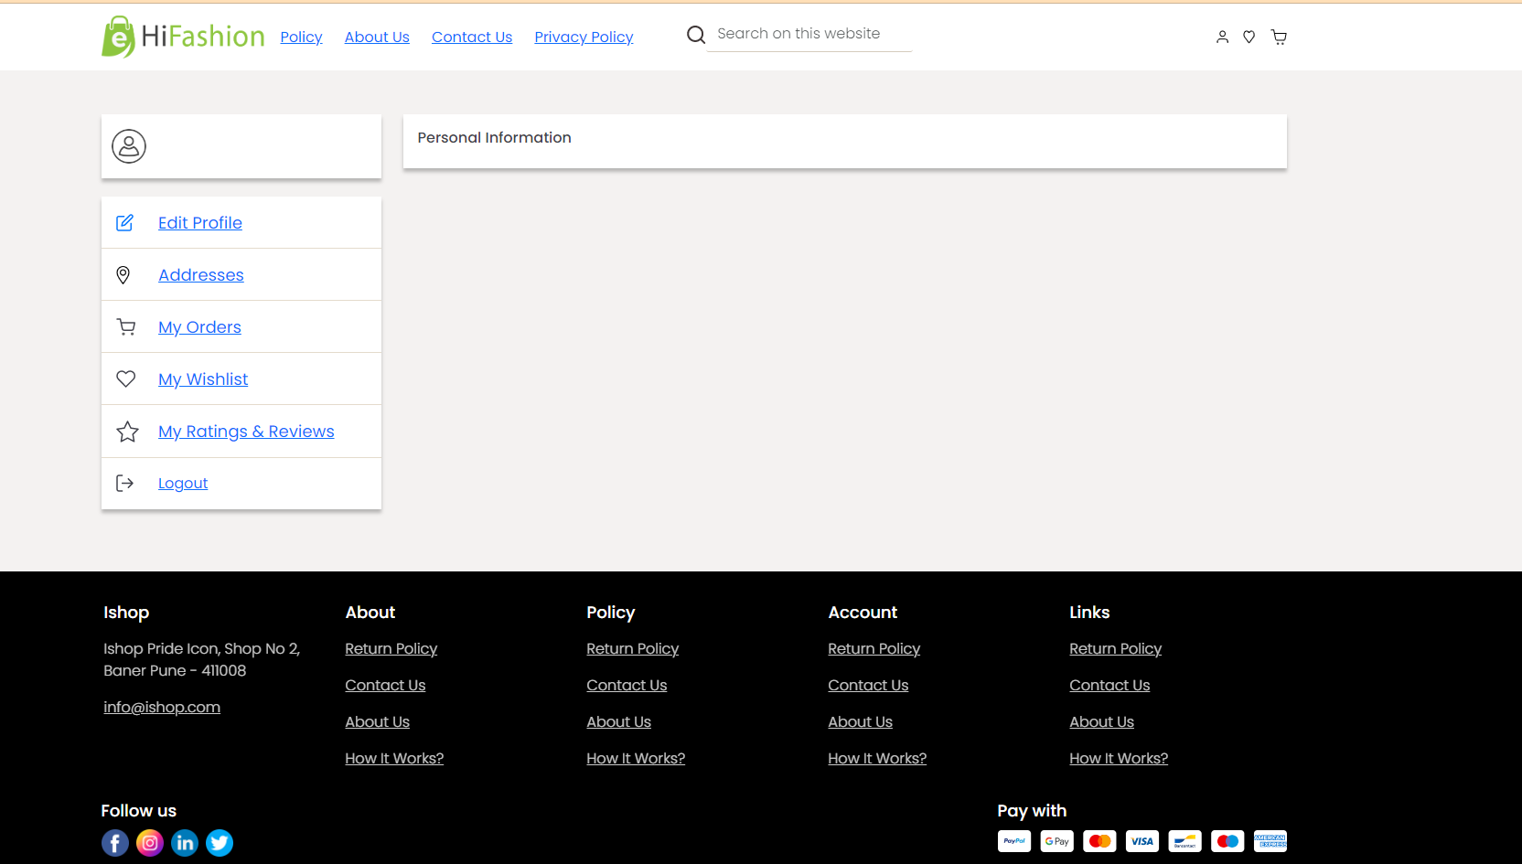Image resolution: width=1522 pixels, height=864 pixels.
Task: Open My Ratings & Reviews link
Action: point(246,431)
